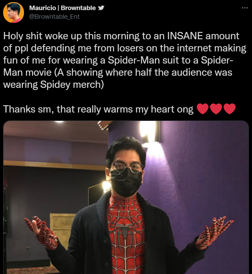
Task: Click the gloved hand against the purple wall
Action: [x=214, y=232]
